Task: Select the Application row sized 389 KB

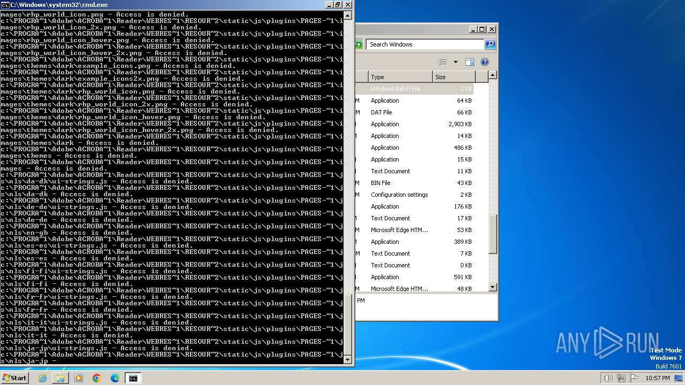Action: [x=414, y=242]
